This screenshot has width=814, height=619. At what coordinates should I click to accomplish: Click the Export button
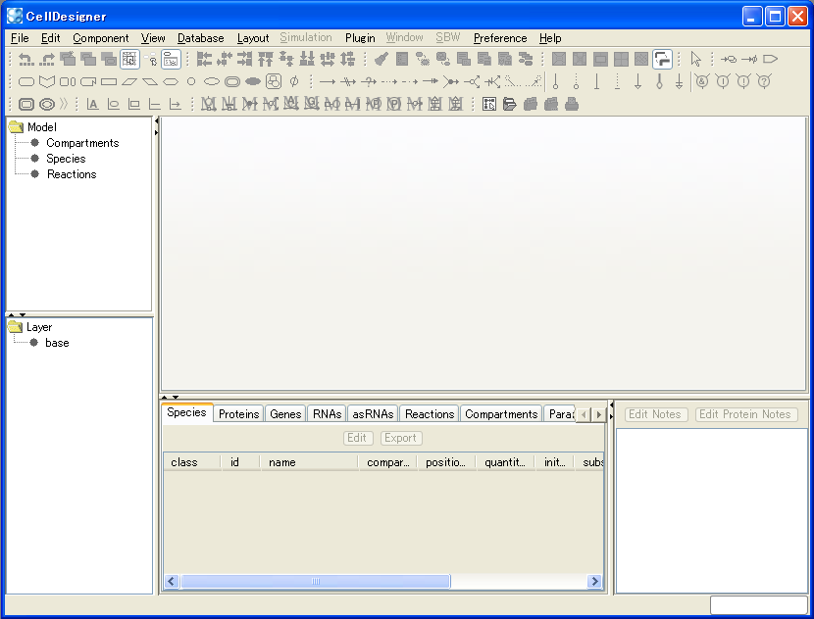point(401,438)
